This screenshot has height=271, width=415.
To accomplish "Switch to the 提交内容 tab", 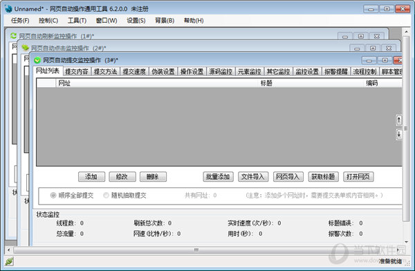I will pos(77,71).
